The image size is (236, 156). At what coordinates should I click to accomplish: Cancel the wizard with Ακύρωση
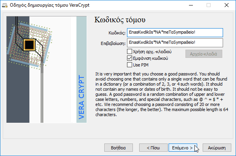coord(217,148)
